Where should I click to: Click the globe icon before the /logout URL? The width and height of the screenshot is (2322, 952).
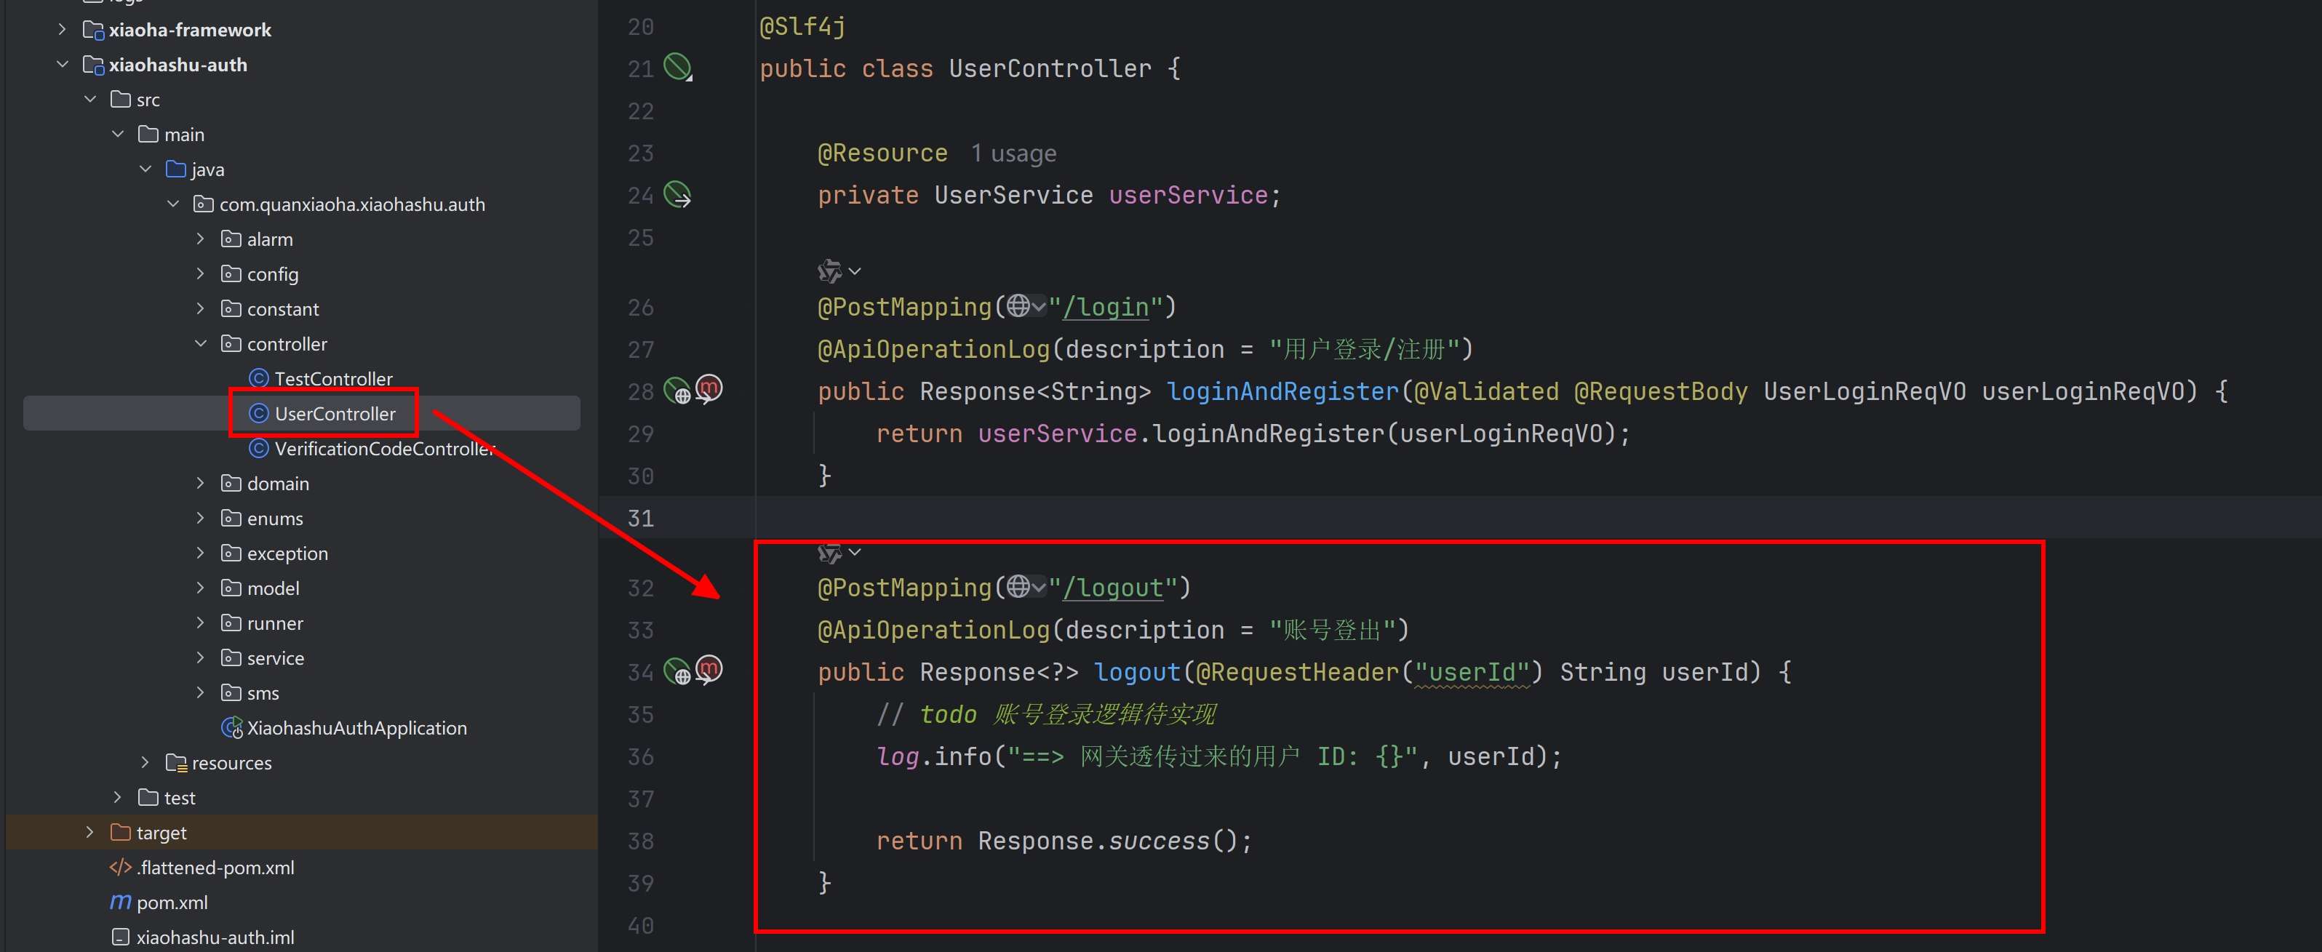tap(1018, 587)
